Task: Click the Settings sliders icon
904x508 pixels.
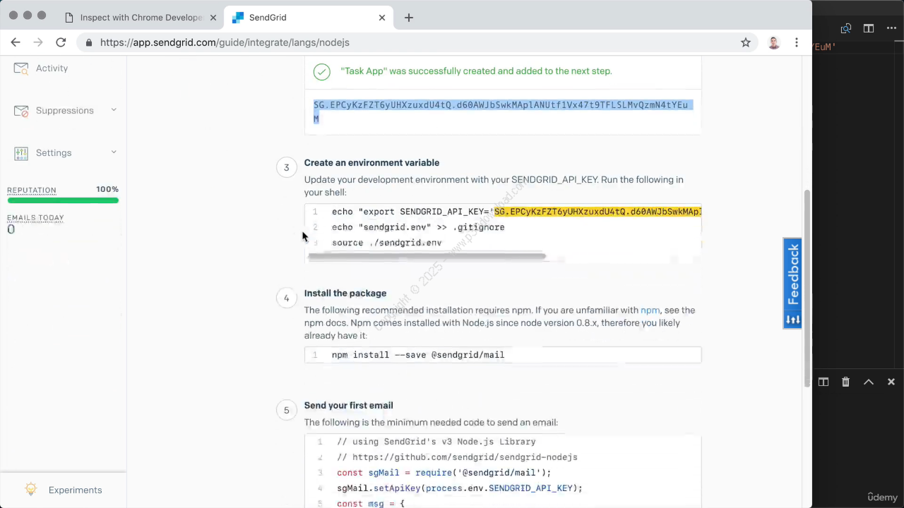Action: click(22, 153)
